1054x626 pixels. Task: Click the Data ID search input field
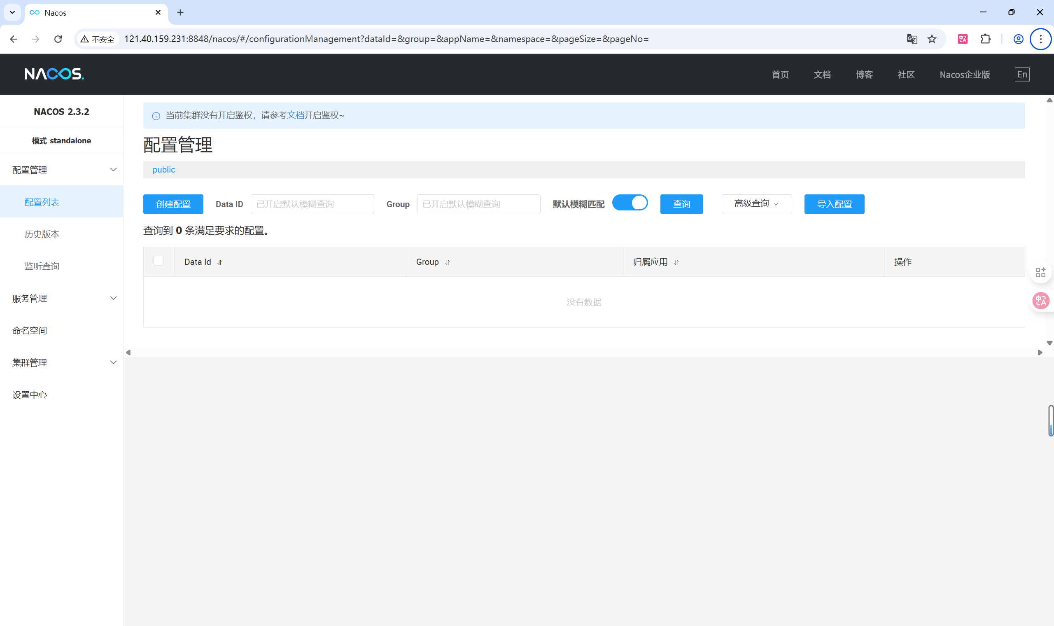point(312,204)
